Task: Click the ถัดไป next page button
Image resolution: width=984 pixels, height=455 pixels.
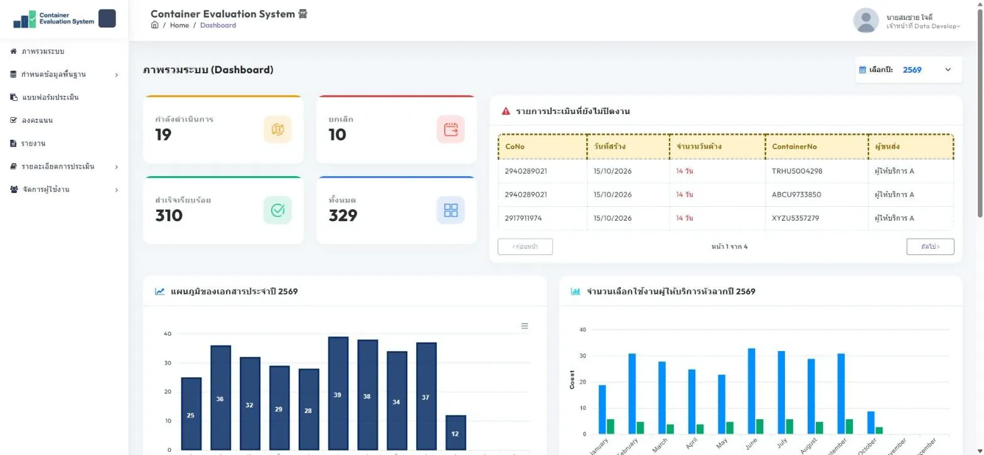Action: click(930, 247)
